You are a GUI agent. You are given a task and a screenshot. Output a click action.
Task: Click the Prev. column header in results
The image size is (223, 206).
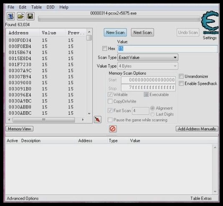(76, 33)
